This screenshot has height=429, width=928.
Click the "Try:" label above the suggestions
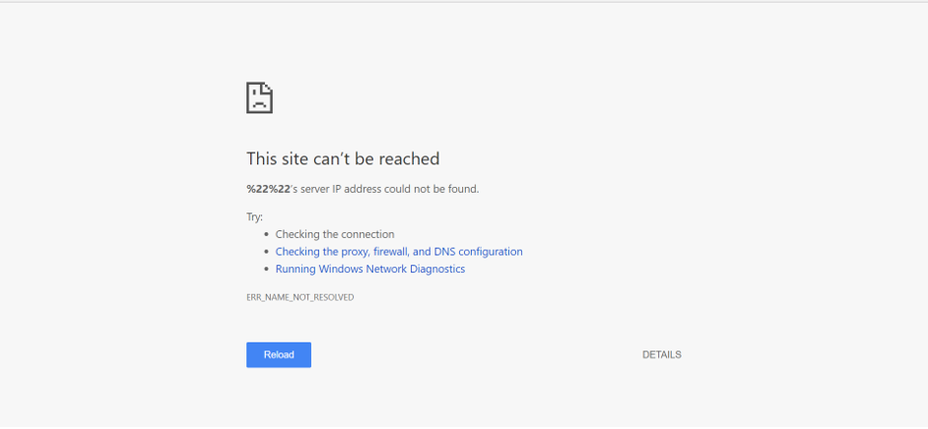coord(254,216)
